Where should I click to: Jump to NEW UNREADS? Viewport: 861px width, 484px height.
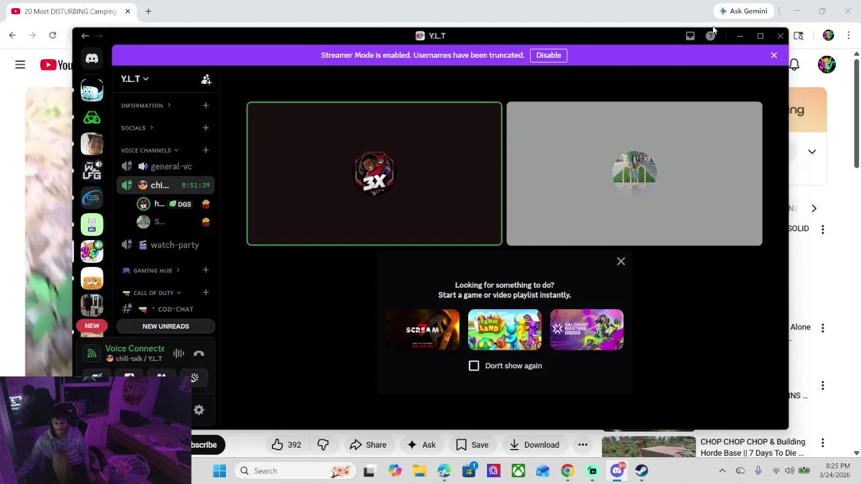[165, 326]
